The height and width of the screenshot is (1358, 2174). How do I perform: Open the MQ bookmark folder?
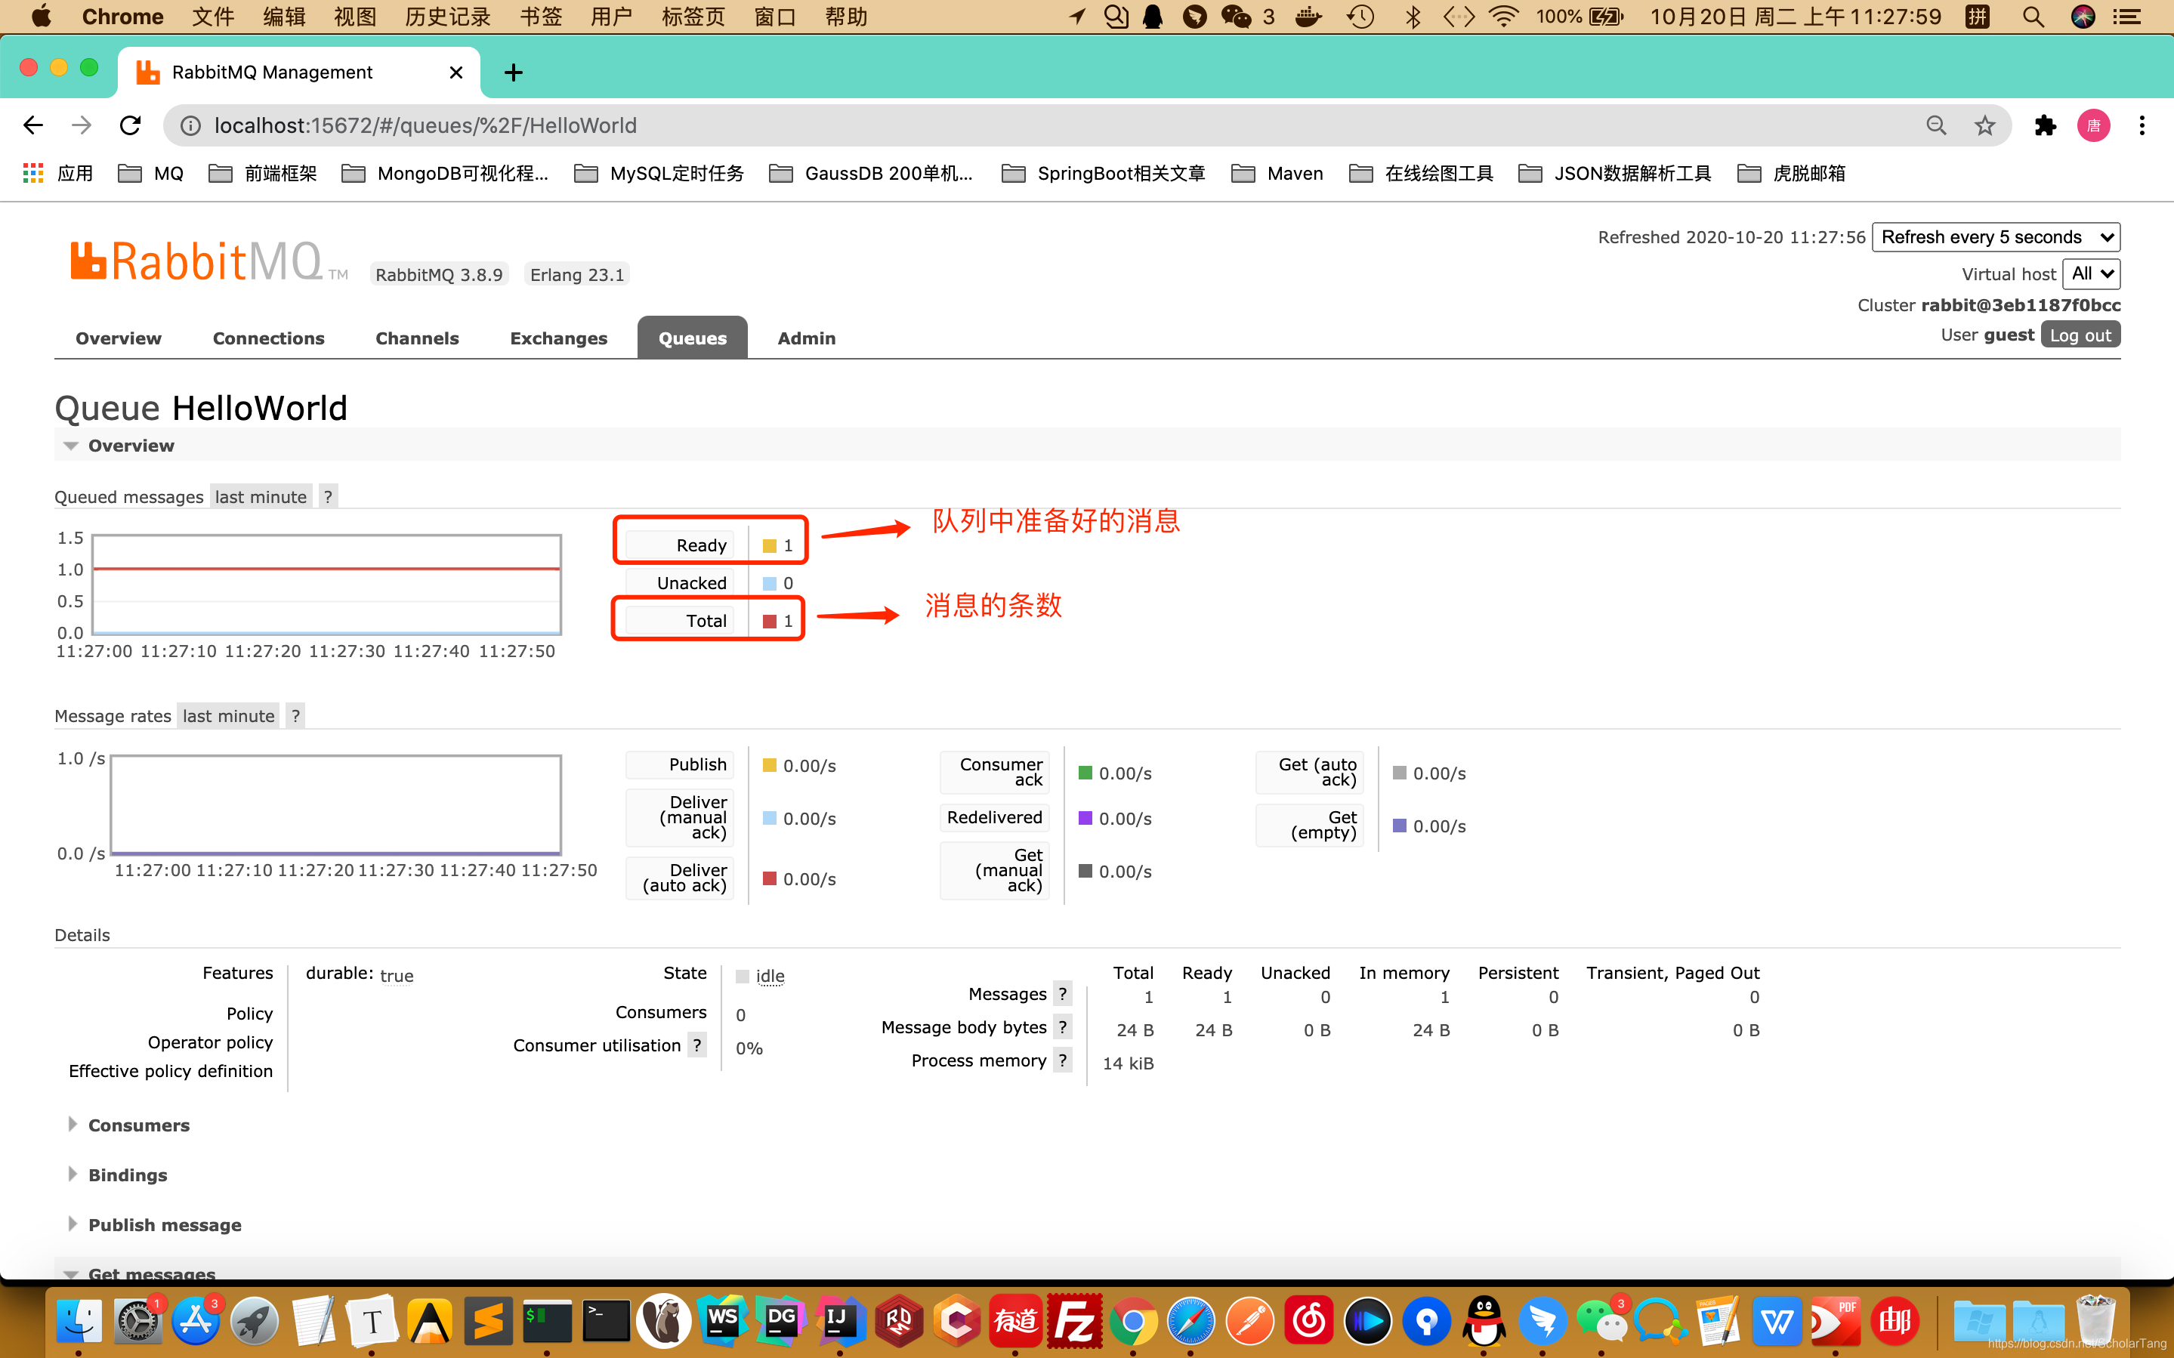(151, 174)
